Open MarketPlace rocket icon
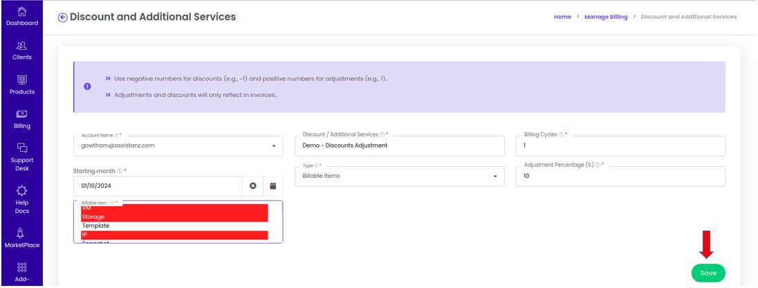 21,233
